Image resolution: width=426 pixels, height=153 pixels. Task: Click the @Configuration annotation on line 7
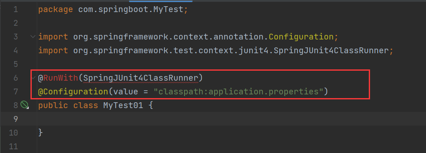(x=73, y=91)
